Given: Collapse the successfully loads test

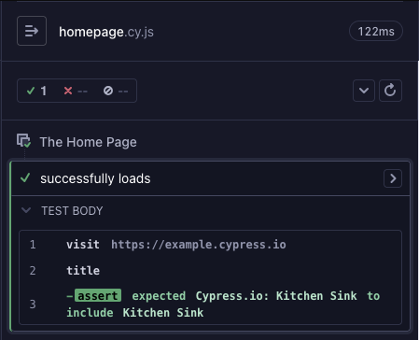Looking at the screenshot, I should pyautogui.click(x=95, y=178).
